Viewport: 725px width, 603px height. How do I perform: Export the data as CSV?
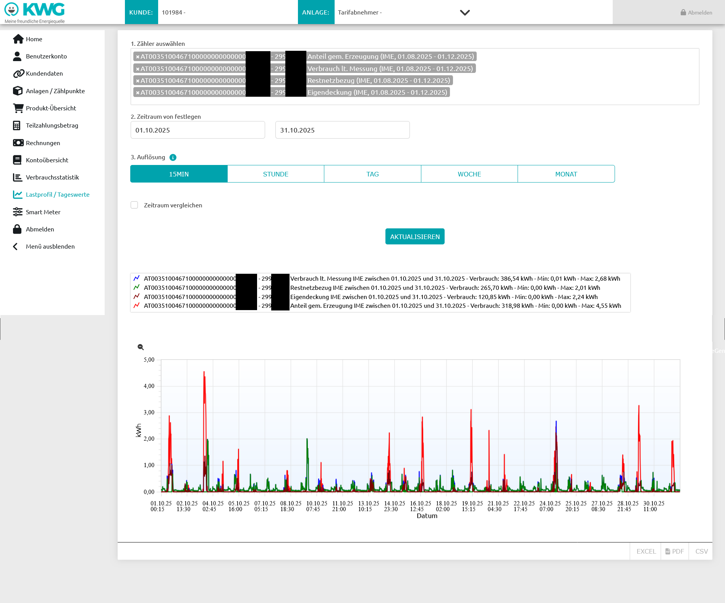[x=701, y=551]
